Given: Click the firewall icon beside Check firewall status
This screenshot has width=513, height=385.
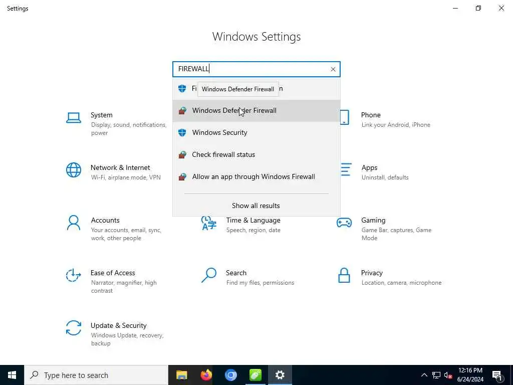Looking at the screenshot, I should 182,154.
